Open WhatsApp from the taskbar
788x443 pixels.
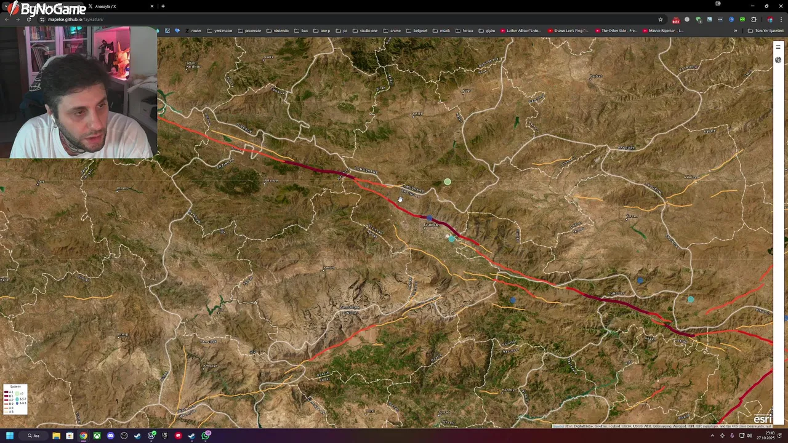coord(206,436)
